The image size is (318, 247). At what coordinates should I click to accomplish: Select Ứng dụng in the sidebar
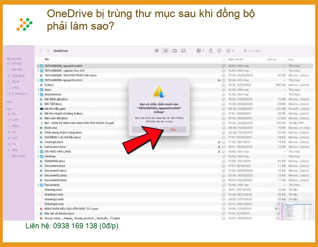pos(16,75)
